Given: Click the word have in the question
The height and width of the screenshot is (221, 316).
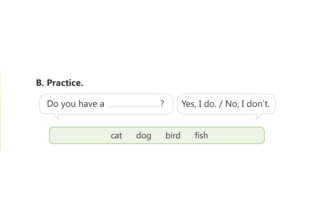Looking at the screenshot, I should (x=88, y=104).
